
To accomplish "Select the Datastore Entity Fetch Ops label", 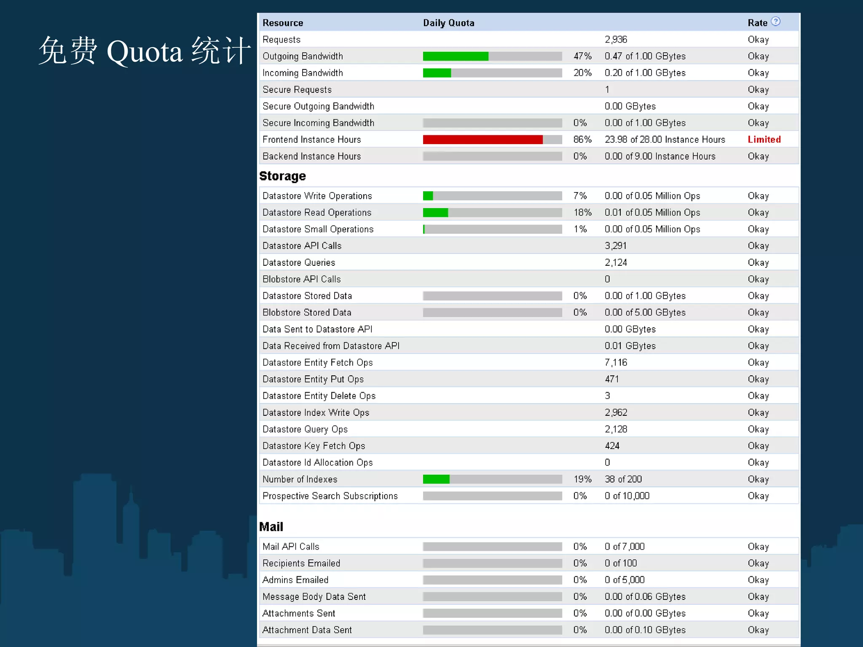I will click(317, 363).
